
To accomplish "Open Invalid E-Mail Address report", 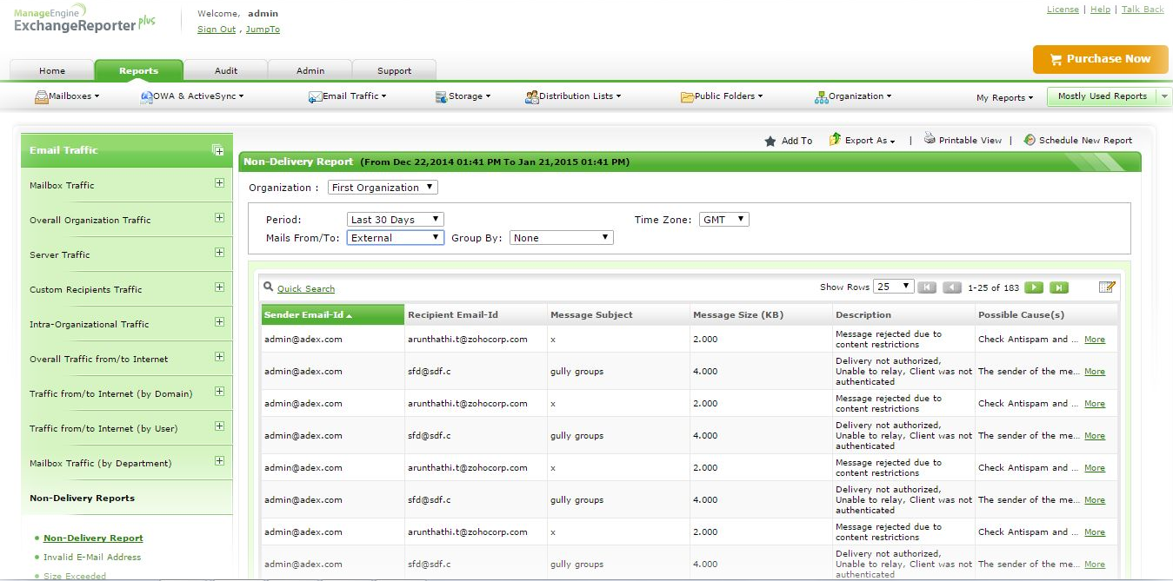I will (x=92, y=558).
